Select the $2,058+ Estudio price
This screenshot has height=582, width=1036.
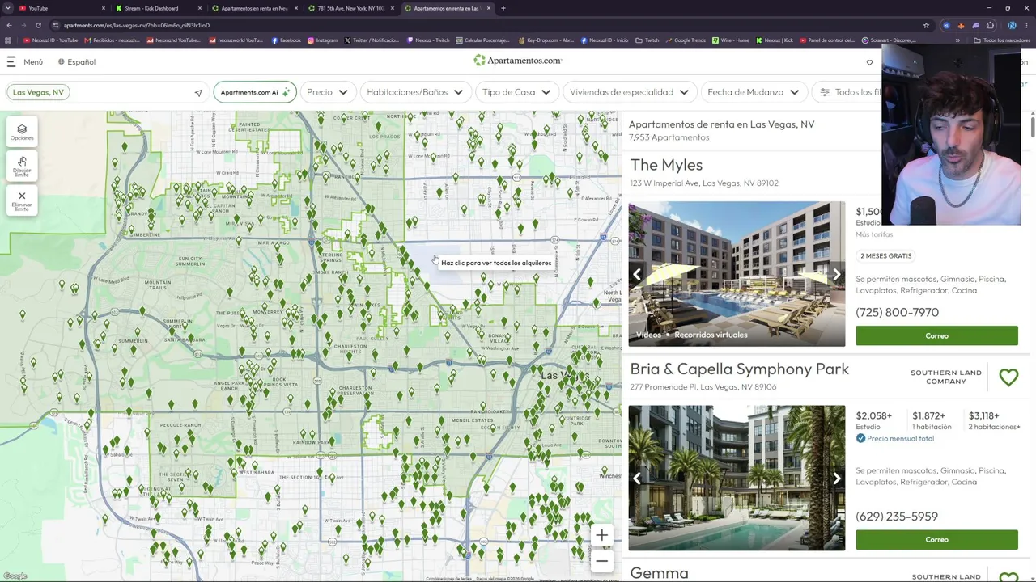click(874, 420)
